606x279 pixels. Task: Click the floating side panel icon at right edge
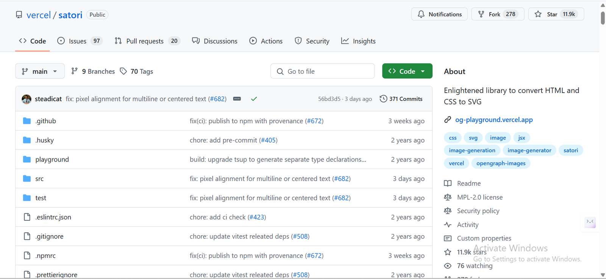[590, 222]
